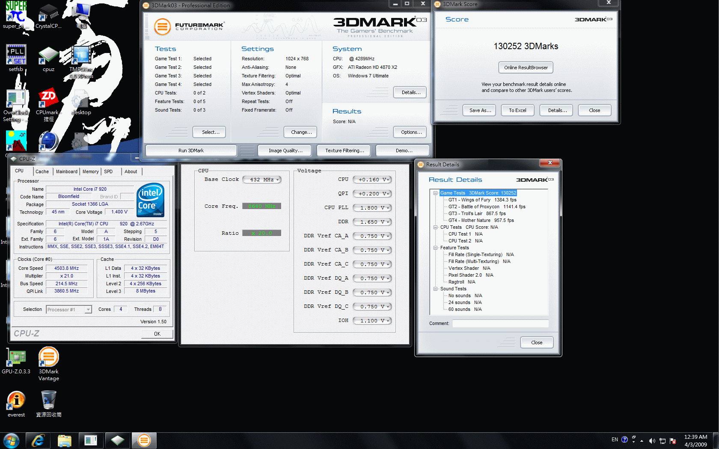Viewport: 719px width, 449px height.
Task: Show hidden tray icons arrow
Action: tap(642, 440)
